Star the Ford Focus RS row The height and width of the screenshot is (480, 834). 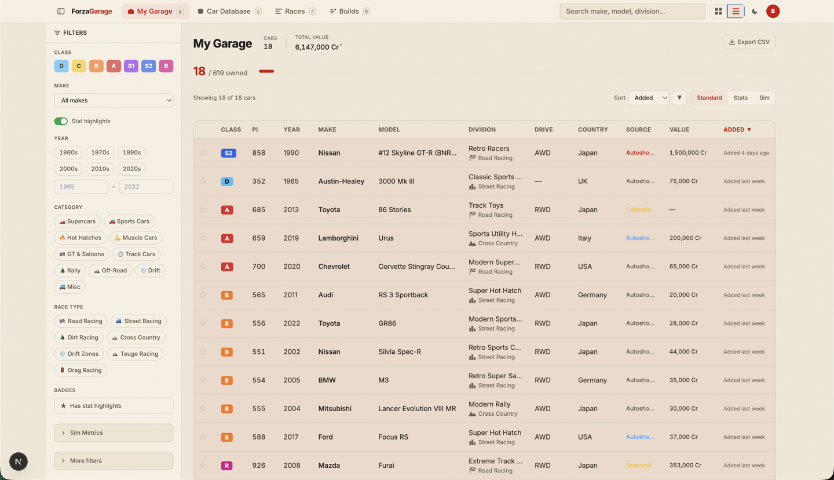[203, 437]
